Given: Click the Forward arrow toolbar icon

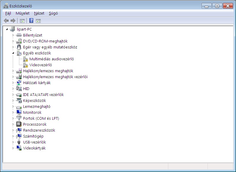Looking at the screenshot, I should [x=13, y=20].
